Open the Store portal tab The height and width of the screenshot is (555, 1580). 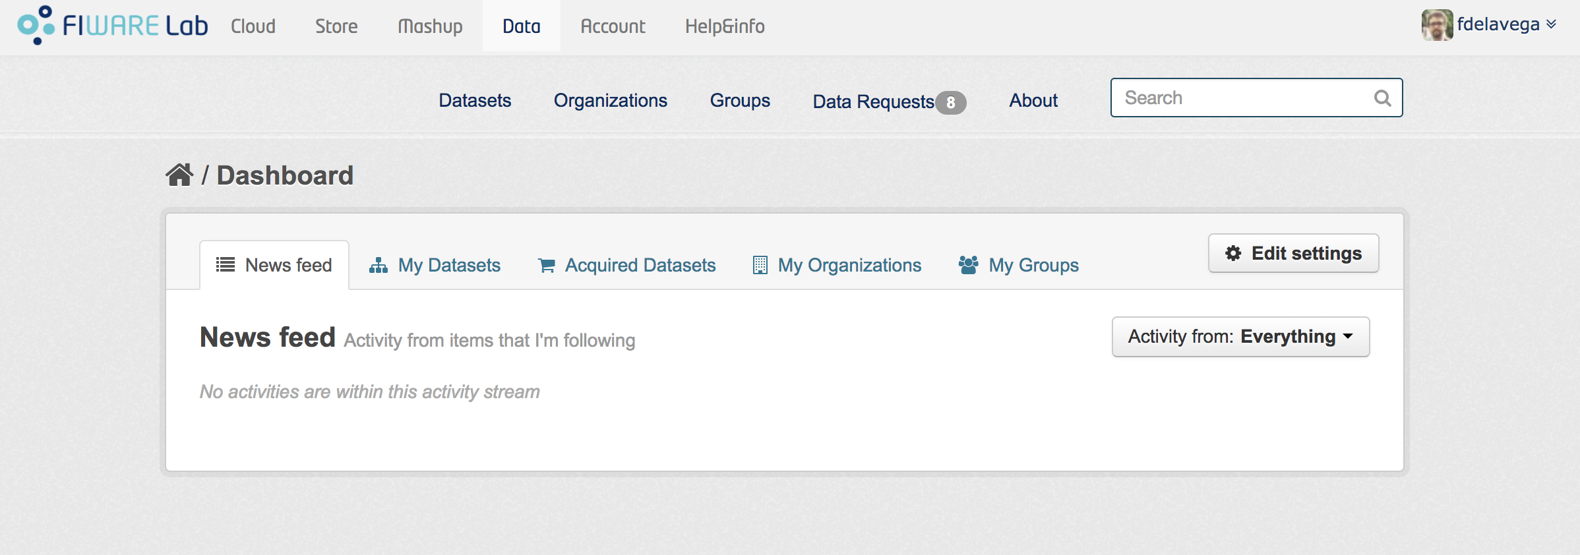[x=336, y=26]
